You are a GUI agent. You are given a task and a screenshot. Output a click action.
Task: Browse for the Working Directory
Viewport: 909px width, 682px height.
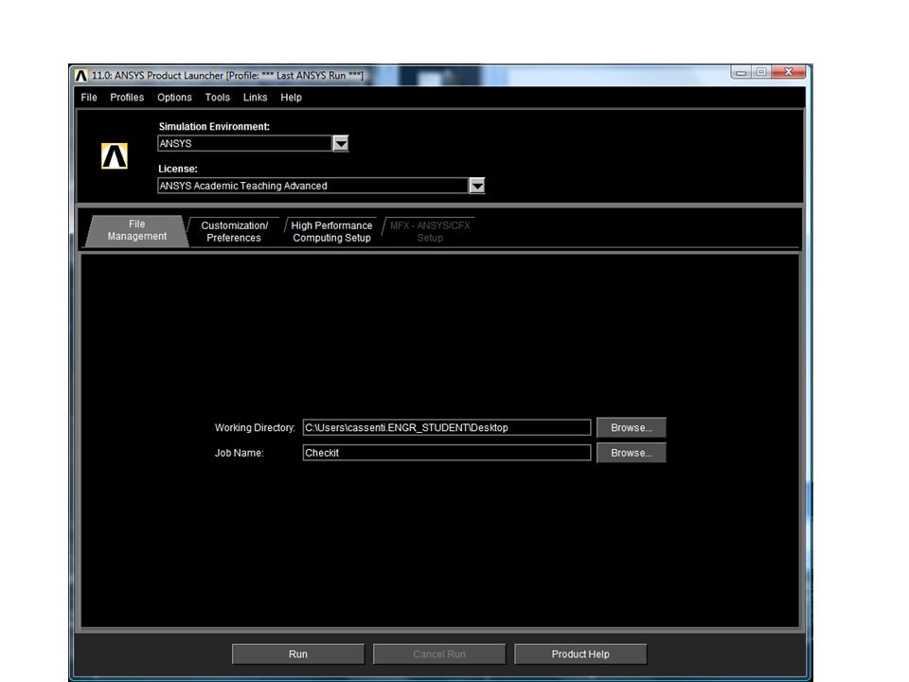632,427
